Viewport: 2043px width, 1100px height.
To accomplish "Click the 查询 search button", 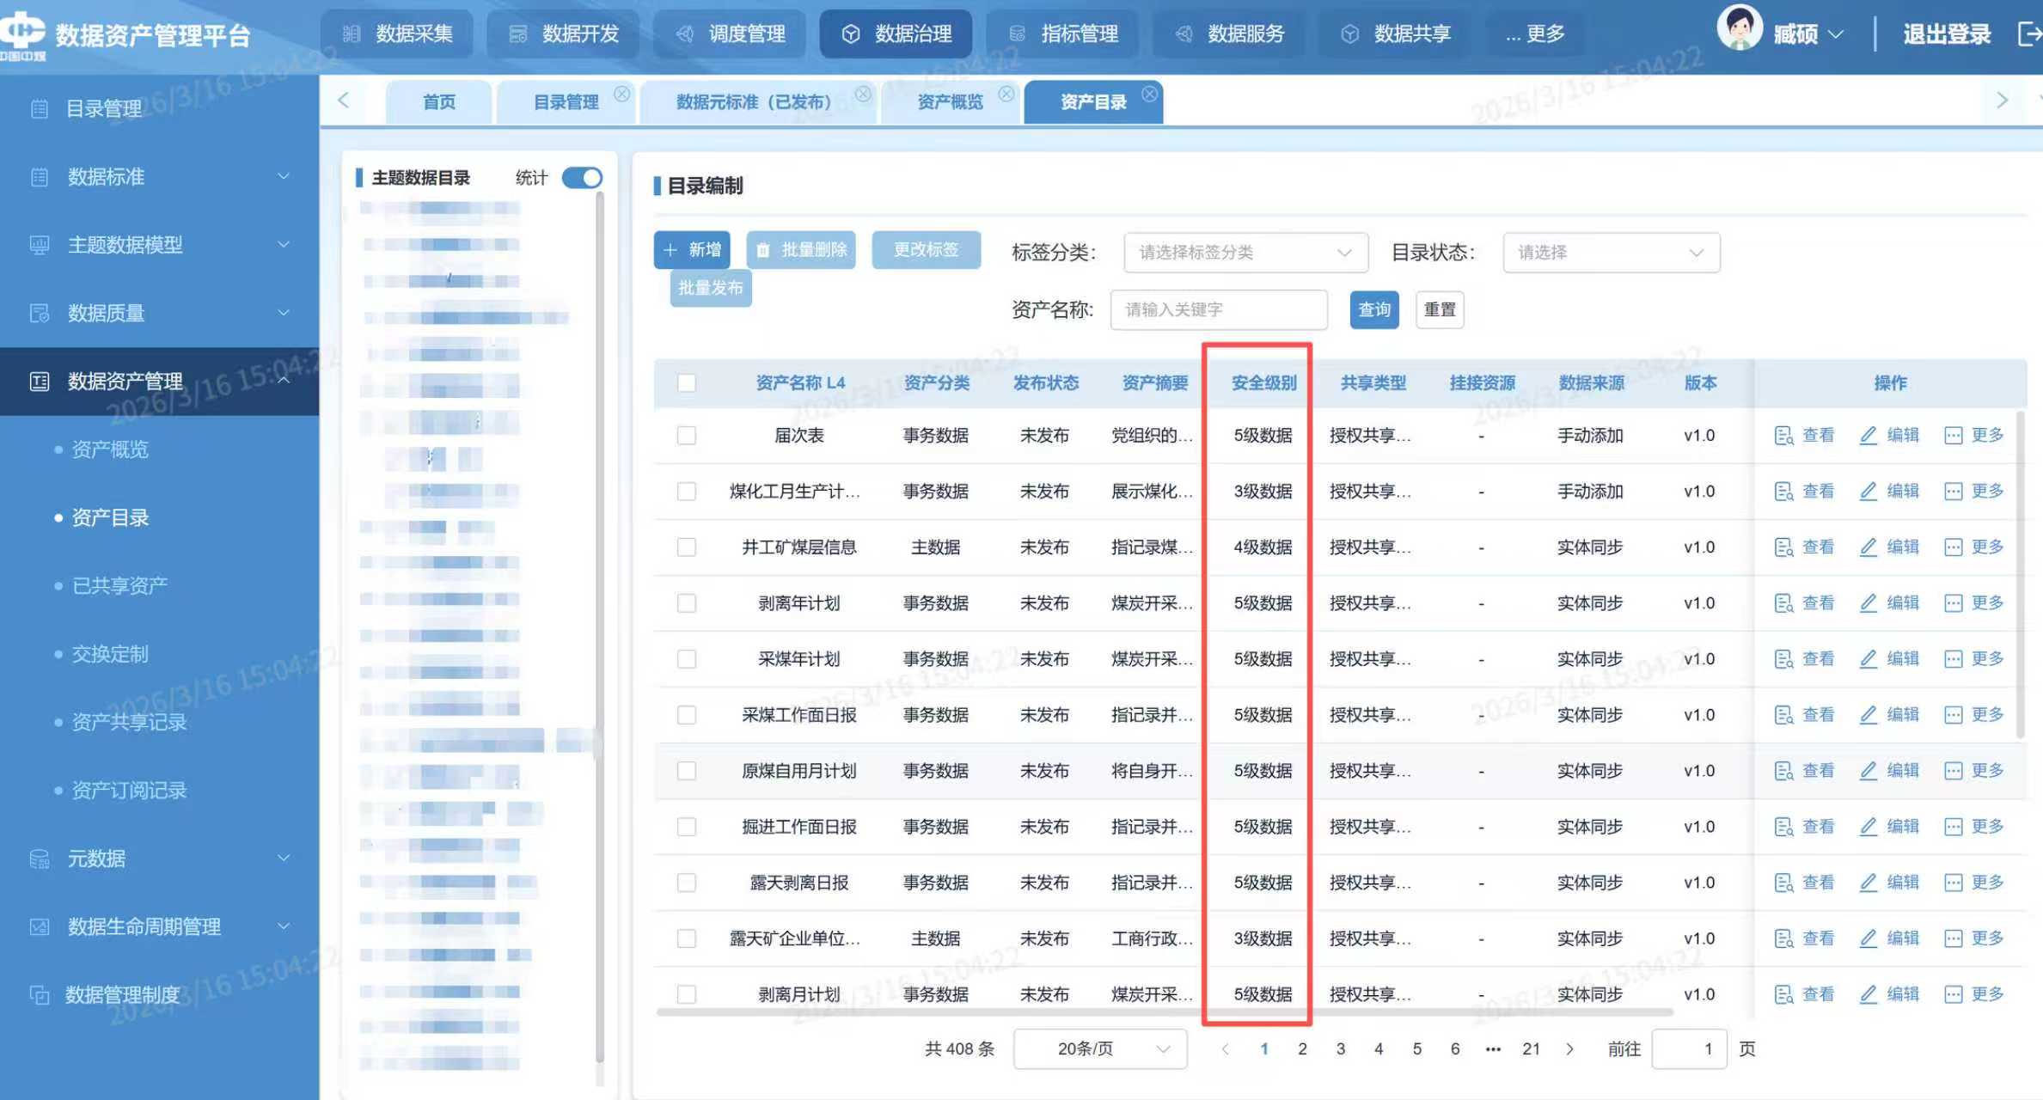I will pyautogui.click(x=1373, y=309).
